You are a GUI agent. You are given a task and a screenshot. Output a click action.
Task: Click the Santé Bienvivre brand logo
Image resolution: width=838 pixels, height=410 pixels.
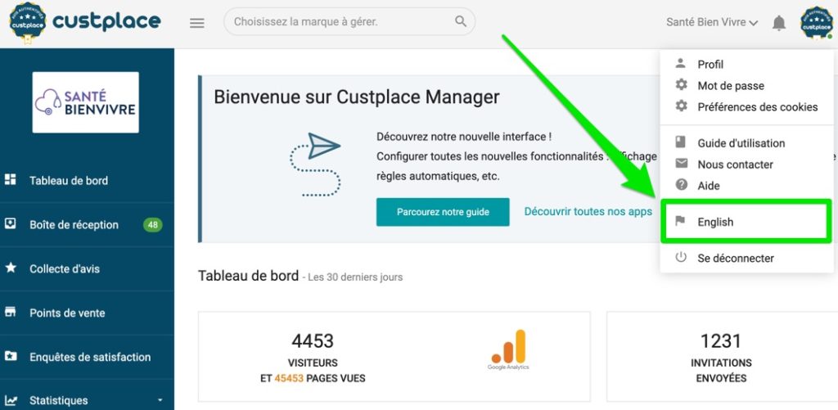pos(85,102)
